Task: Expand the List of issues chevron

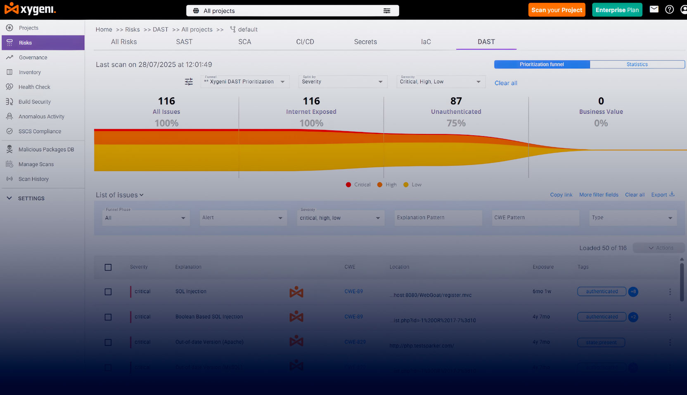Action: click(142, 195)
